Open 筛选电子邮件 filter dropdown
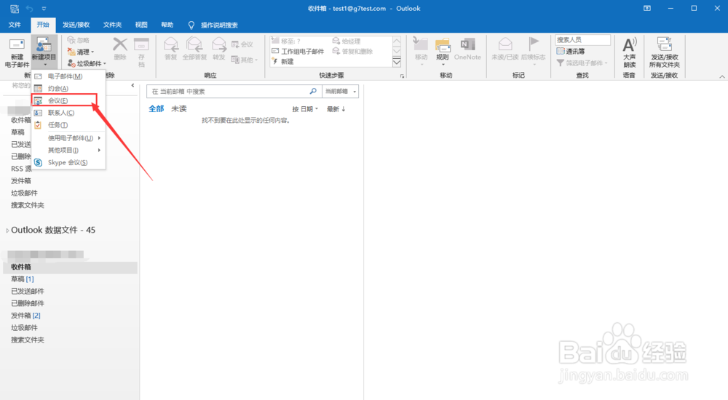 coord(582,63)
